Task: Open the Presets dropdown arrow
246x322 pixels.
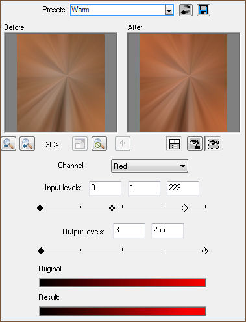Action: pyautogui.click(x=169, y=10)
